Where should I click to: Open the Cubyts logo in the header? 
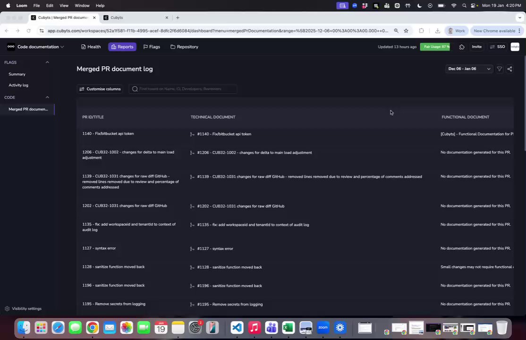[x=11, y=47]
